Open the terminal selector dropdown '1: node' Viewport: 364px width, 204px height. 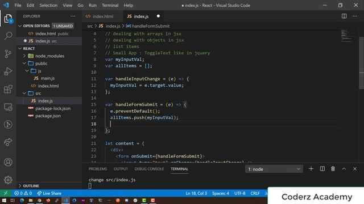point(274,169)
